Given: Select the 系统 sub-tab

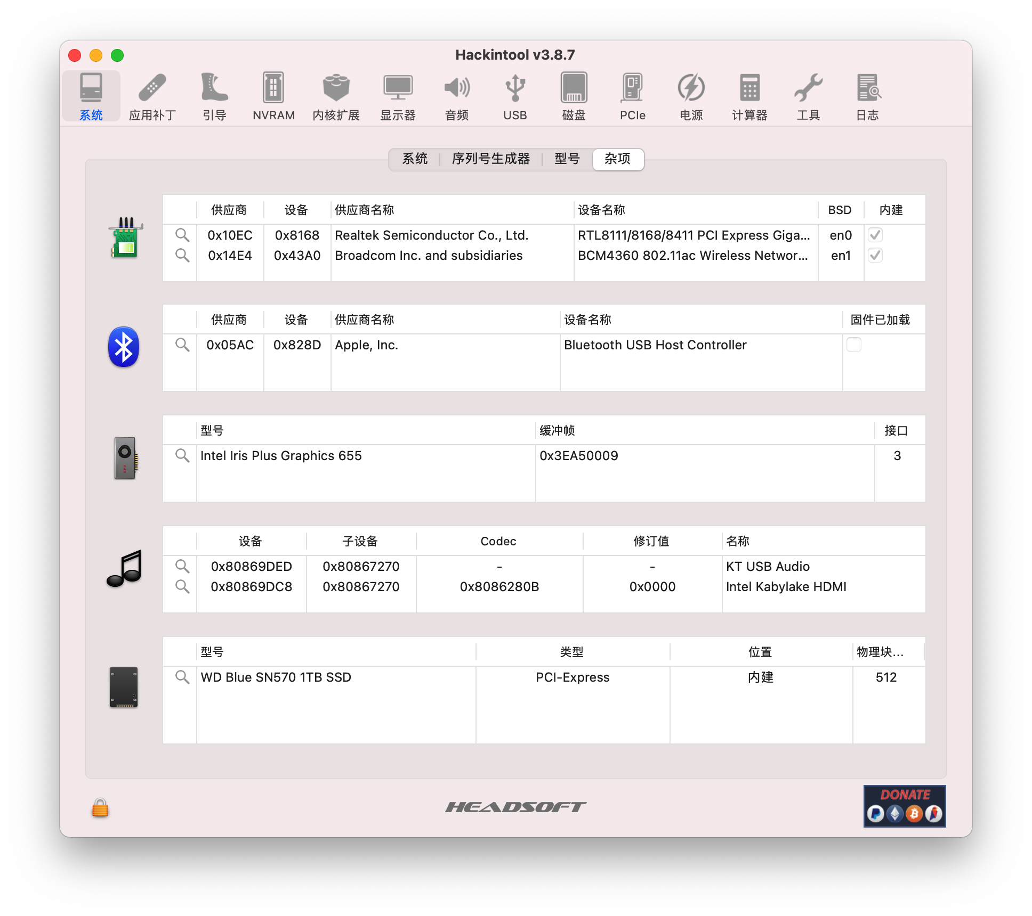Looking at the screenshot, I should pyautogui.click(x=415, y=159).
